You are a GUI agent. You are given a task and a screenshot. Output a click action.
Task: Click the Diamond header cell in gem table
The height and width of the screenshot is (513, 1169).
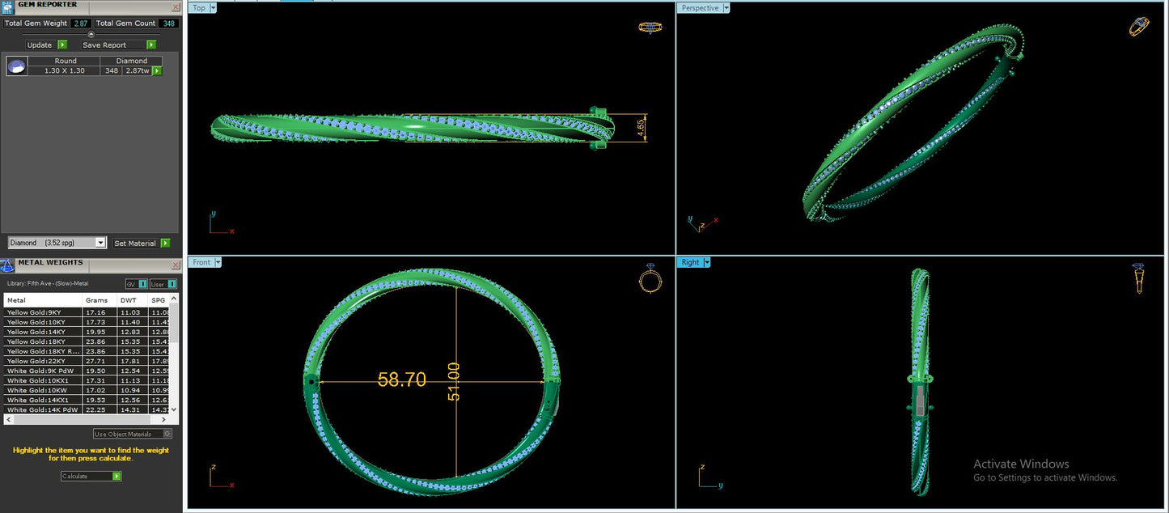pyautogui.click(x=131, y=61)
